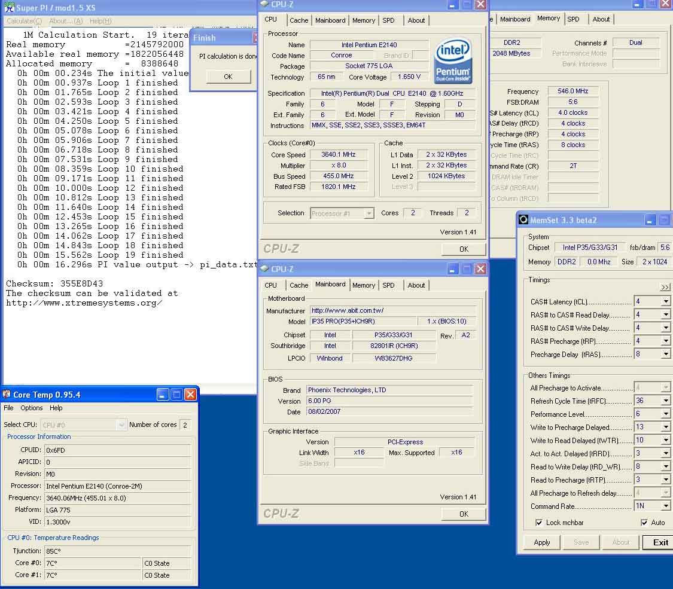Switch to About tab in upper CPU-Z
The image size is (673, 589).
click(416, 20)
